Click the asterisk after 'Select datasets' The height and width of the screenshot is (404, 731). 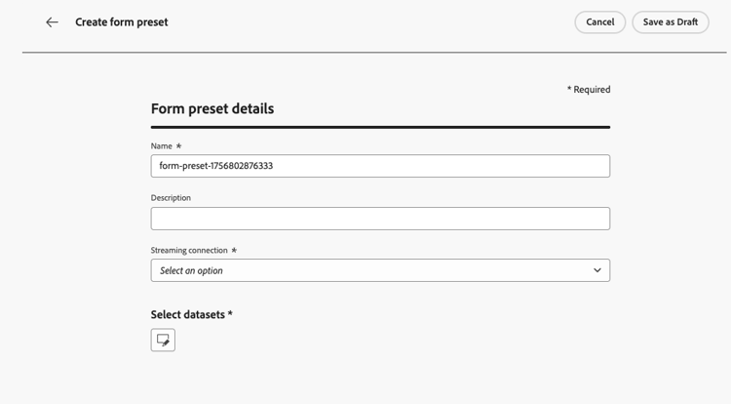230,313
